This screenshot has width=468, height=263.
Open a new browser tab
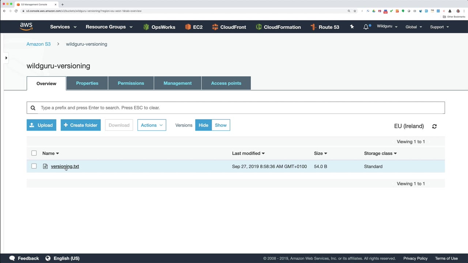pyautogui.click(x=63, y=4)
